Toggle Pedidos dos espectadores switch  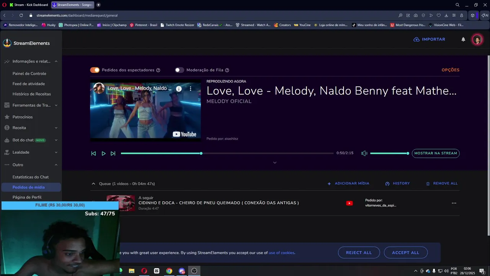coord(95,70)
